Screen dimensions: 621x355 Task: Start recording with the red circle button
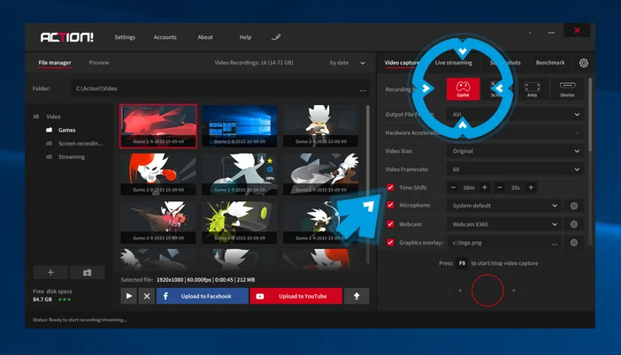(487, 291)
